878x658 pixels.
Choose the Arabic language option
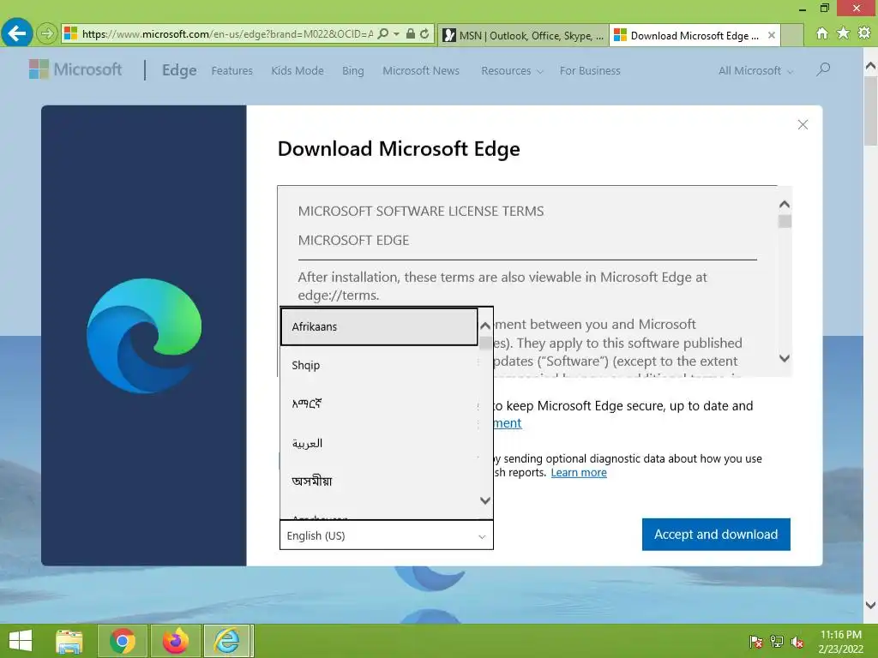[x=379, y=443]
